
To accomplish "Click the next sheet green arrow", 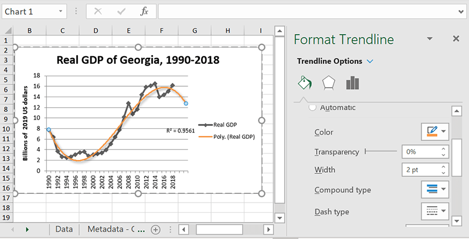I will (28, 230).
